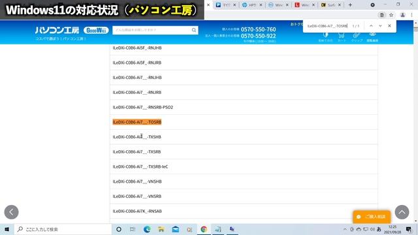Open the Mail app on taskbar

176,229
